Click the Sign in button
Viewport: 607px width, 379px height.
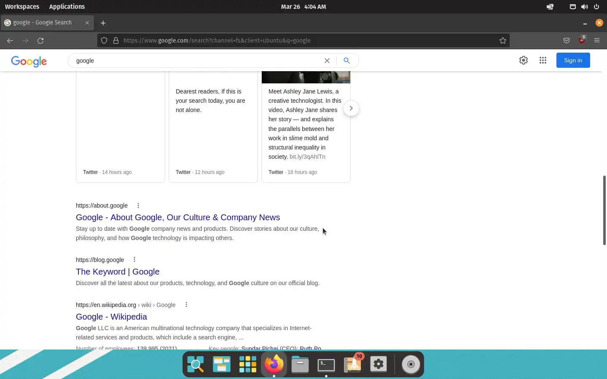(x=573, y=60)
